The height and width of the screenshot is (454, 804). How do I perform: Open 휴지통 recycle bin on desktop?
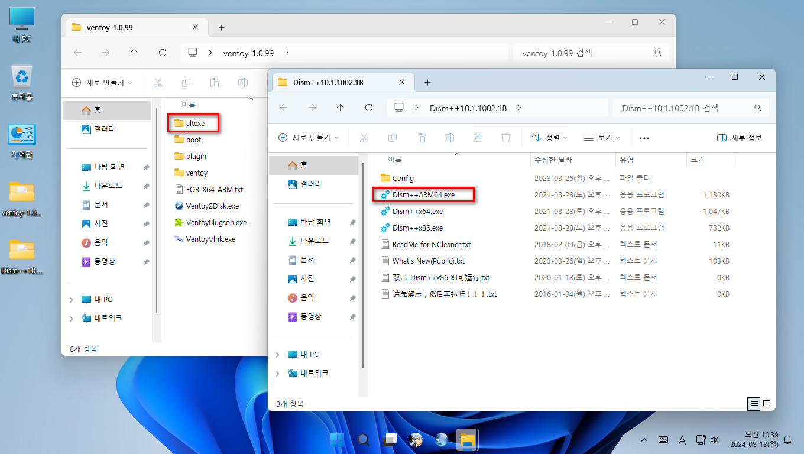point(22,82)
